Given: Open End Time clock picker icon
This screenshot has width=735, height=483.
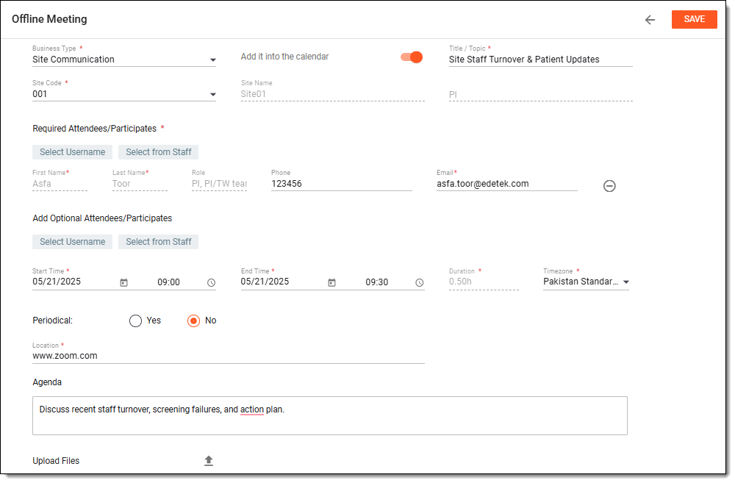Looking at the screenshot, I should tap(420, 283).
